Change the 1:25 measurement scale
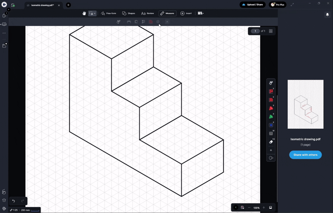The image size is (333, 213). [x=14, y=210]
